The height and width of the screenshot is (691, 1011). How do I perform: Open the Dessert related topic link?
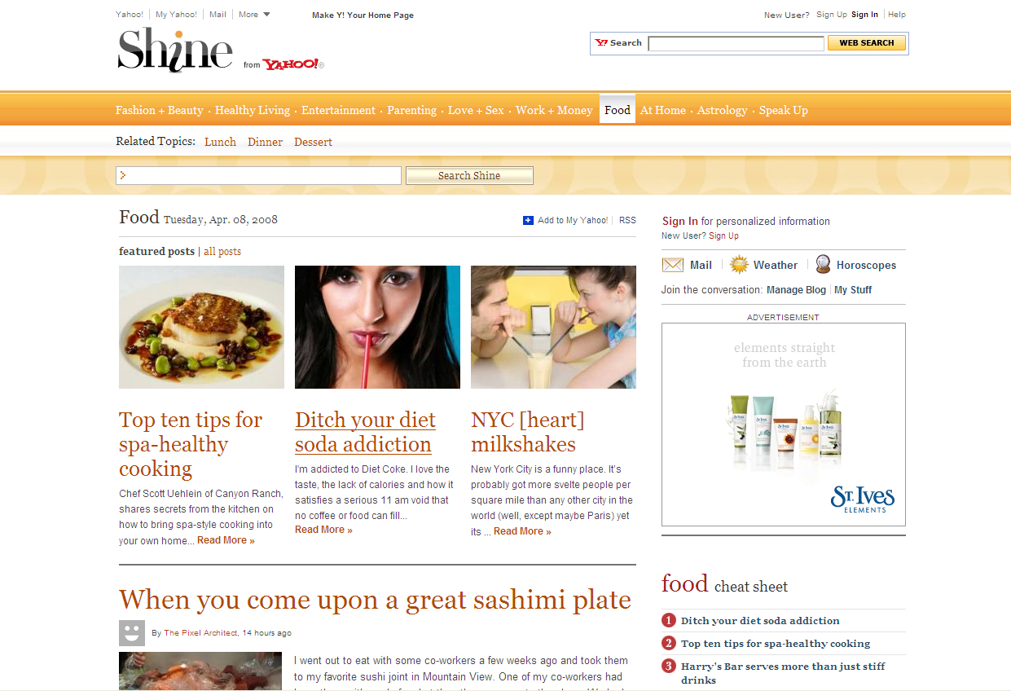click(x=313, y=142)
